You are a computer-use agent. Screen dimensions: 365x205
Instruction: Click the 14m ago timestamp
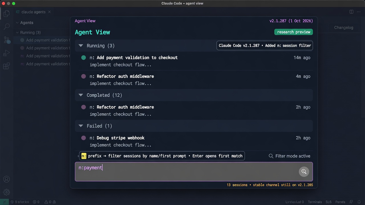point(302,58)
